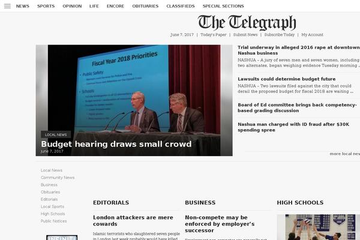Open the NEWS menu
This screenshot has width=360, height=240.
pyautogui.click(x=23, y=6)
